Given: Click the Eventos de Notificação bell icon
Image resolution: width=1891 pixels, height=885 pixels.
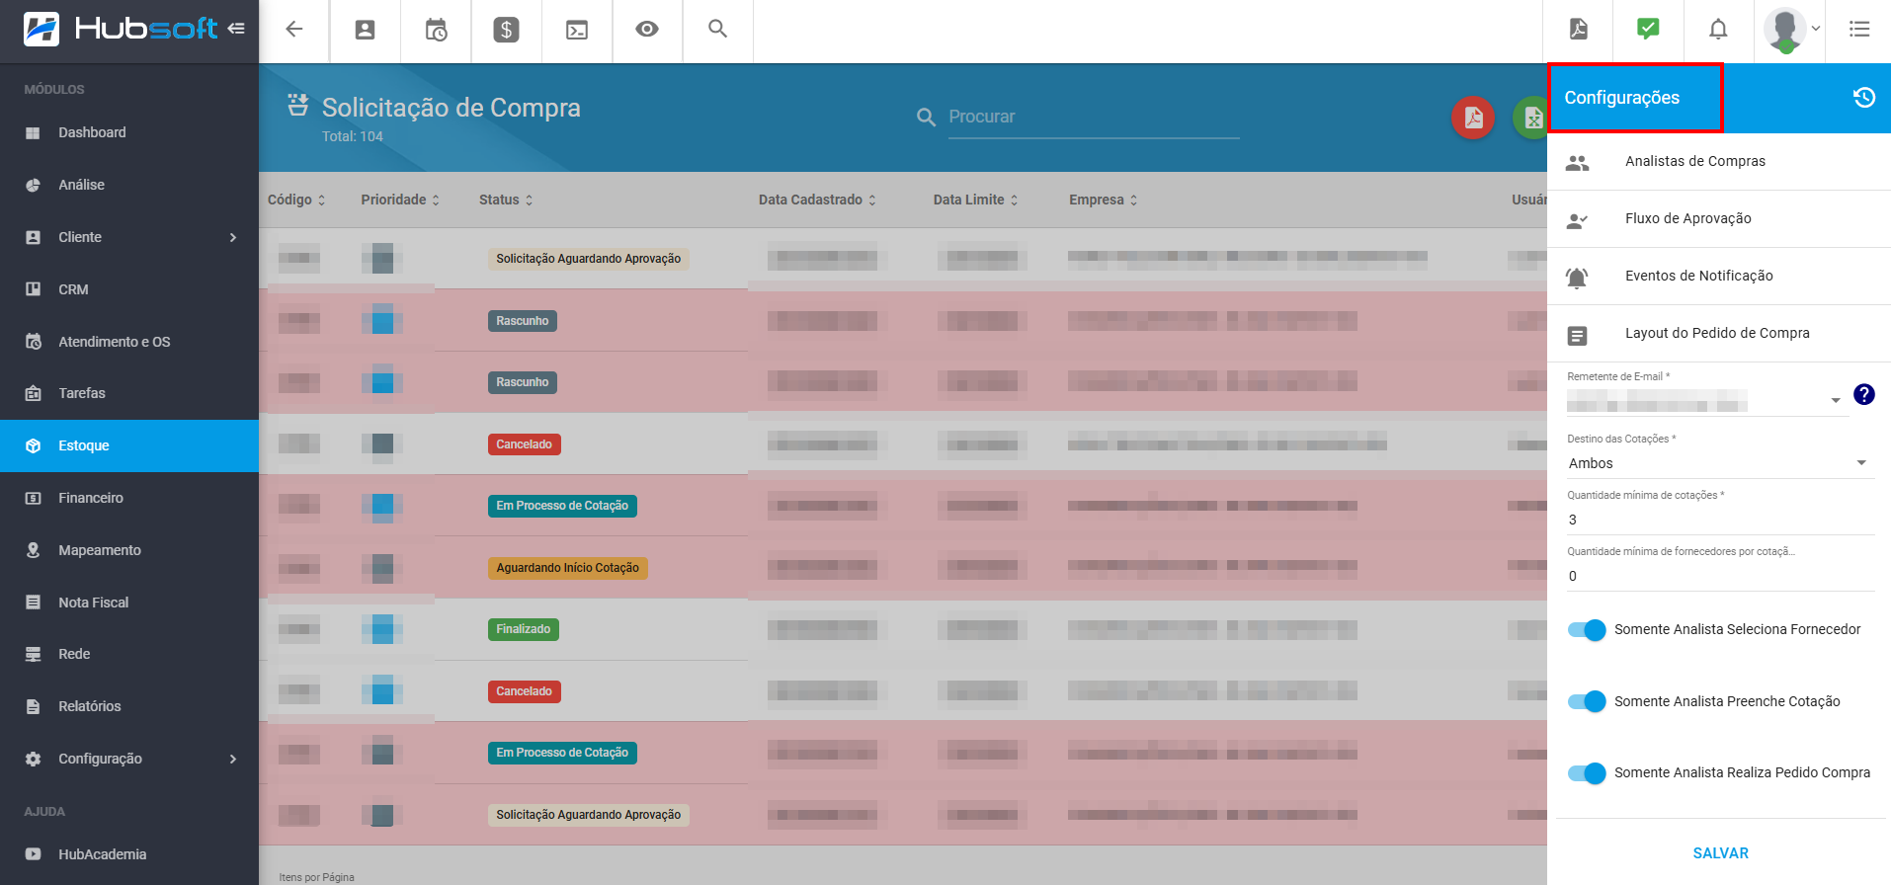Looking at the screenshot, I should [x=1578, y=278].
